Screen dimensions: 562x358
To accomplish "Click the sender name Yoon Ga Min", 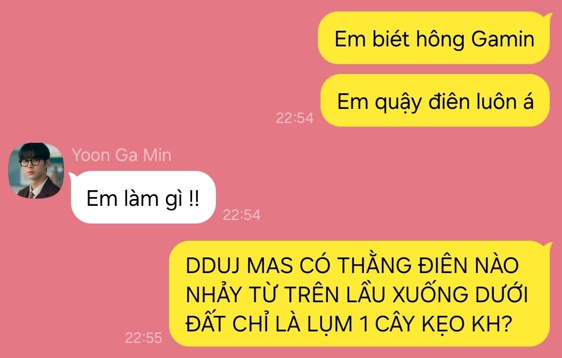I will [x=121, y=155].
